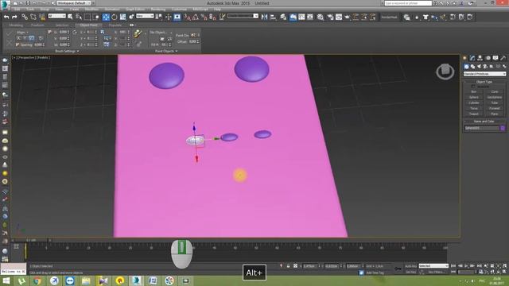509x286 pixels.
Task: Click the object name field
Action: tap(482, 128)
